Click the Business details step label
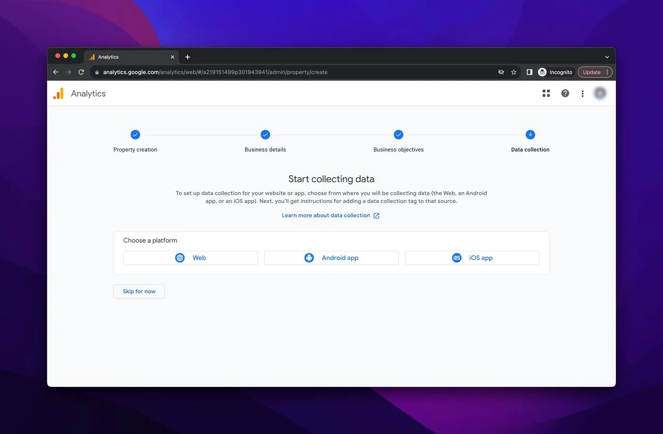The image size is (663, 434). (x=265, y=150)
